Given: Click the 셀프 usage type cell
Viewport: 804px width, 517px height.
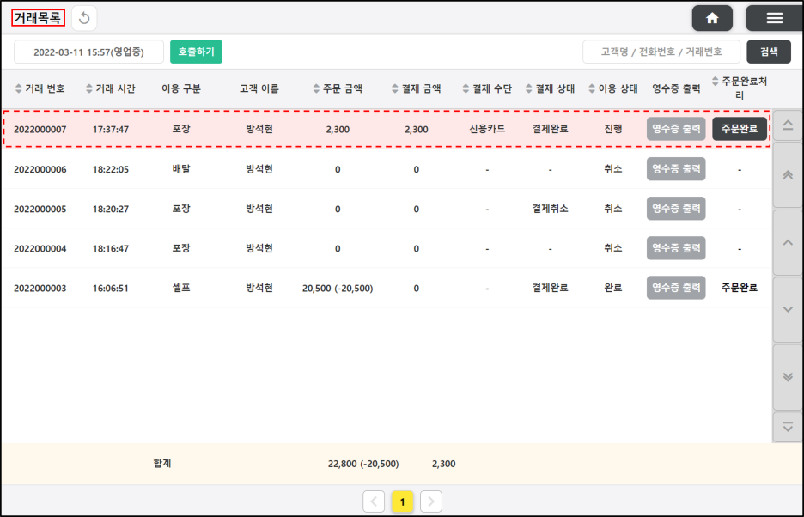Looking at the screenshot, I should click(x=181, y=288).
